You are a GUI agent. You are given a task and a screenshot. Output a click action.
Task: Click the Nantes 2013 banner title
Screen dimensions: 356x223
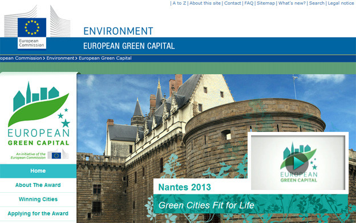click(x=185, y=187)
